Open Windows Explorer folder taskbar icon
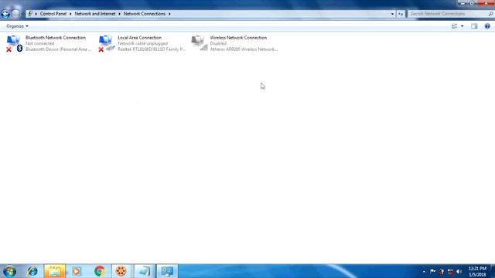Viewport: 495px width, 278px height. [55, 271]
